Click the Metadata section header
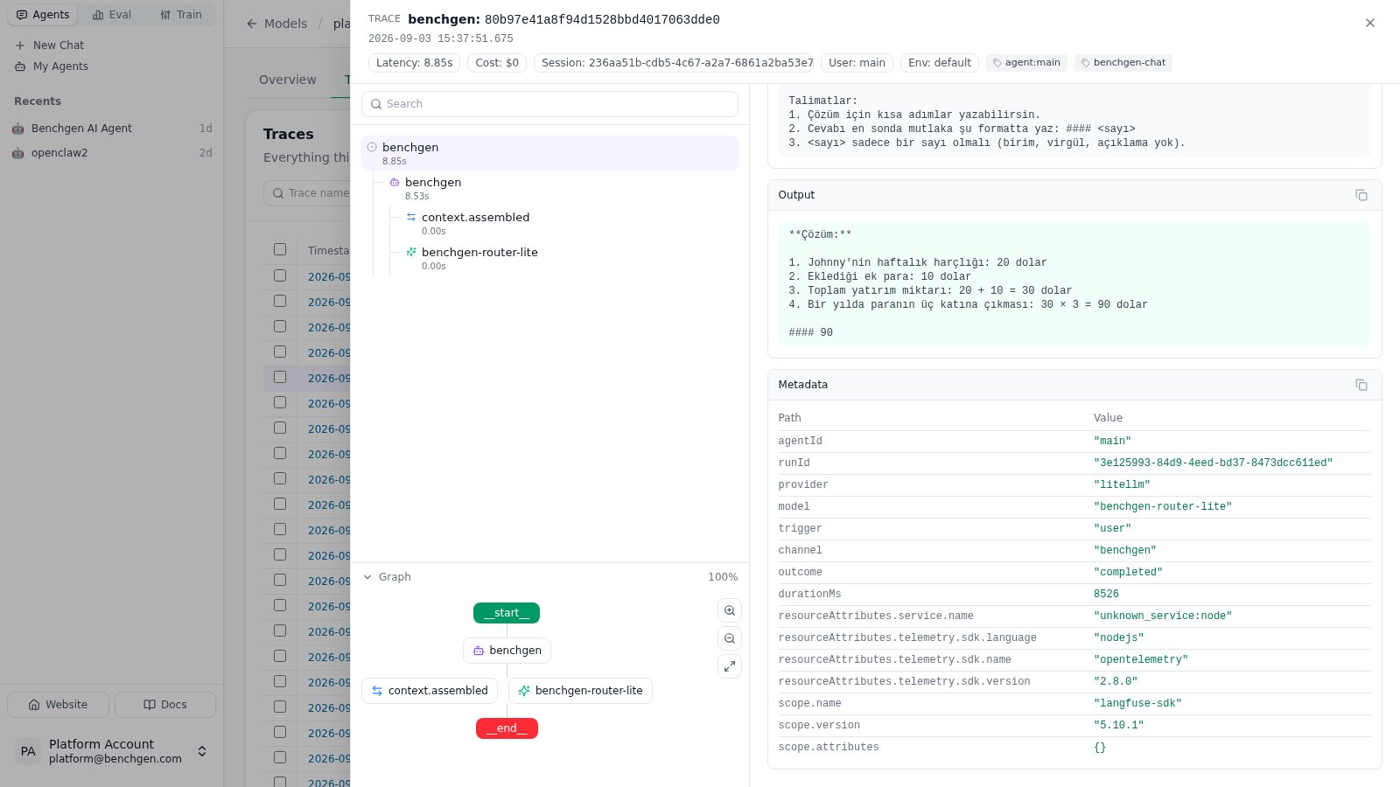1400x787 pixels. tap(1074, 385)
